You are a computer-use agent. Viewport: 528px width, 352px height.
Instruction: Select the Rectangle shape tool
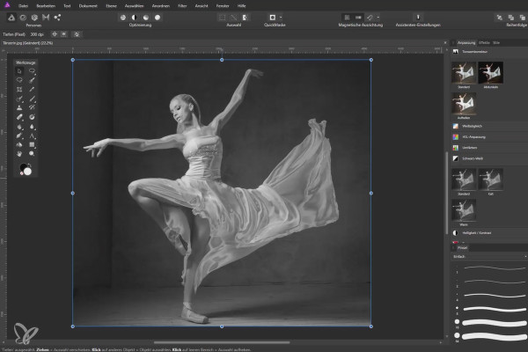32,144
